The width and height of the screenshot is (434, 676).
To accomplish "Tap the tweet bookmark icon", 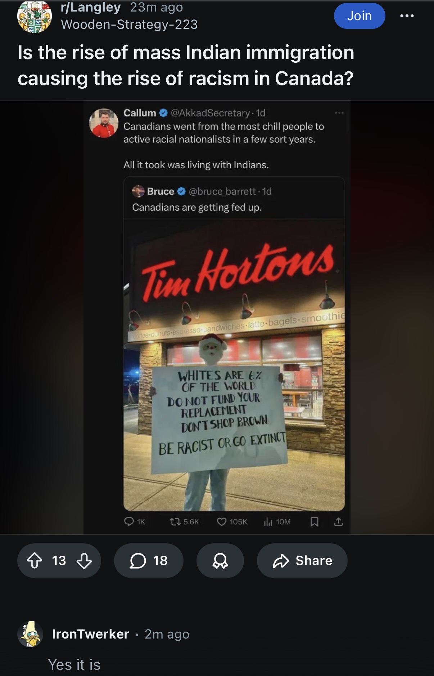I will (x=314, y=521).
